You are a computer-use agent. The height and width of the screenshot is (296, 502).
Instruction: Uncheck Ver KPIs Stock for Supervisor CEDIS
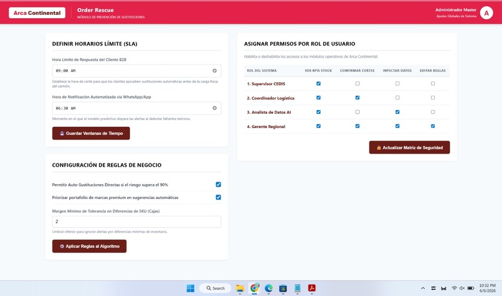point(318,83)
